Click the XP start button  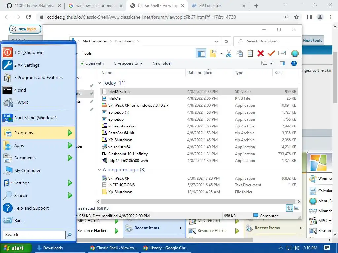(16, 248)
